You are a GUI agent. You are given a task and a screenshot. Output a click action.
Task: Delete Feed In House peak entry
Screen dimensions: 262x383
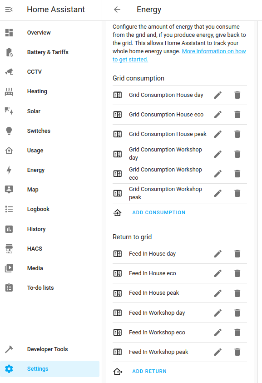(x=237, y=293)
